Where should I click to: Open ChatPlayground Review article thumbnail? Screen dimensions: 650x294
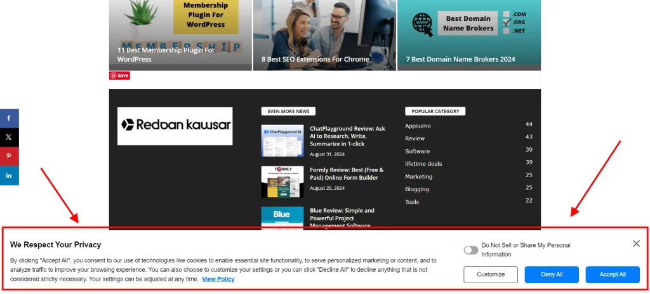(x=282, y=140)
